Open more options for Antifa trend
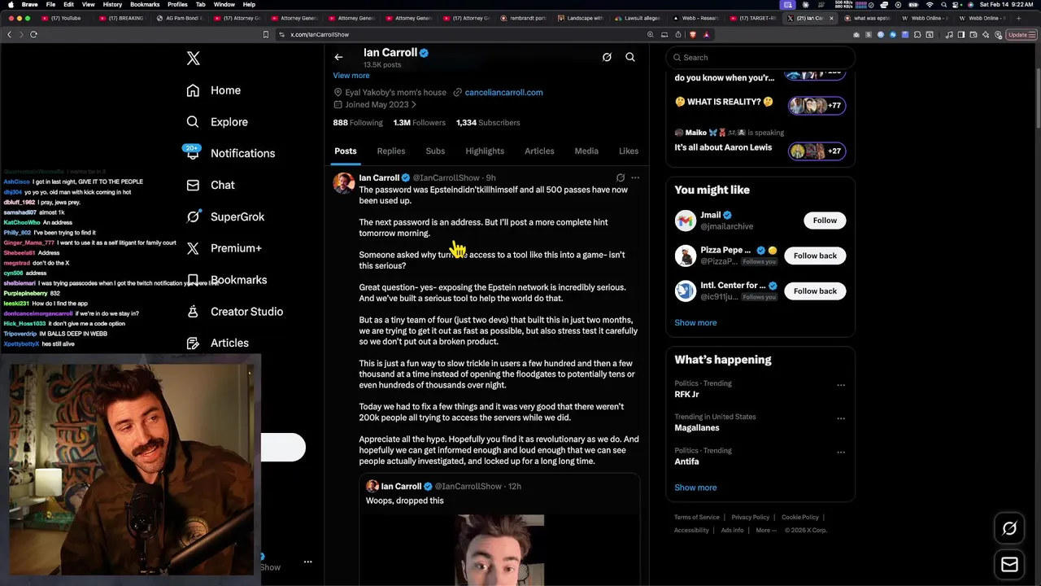The height and width of the screenshot is (586, 1041). tap(841, 452)
